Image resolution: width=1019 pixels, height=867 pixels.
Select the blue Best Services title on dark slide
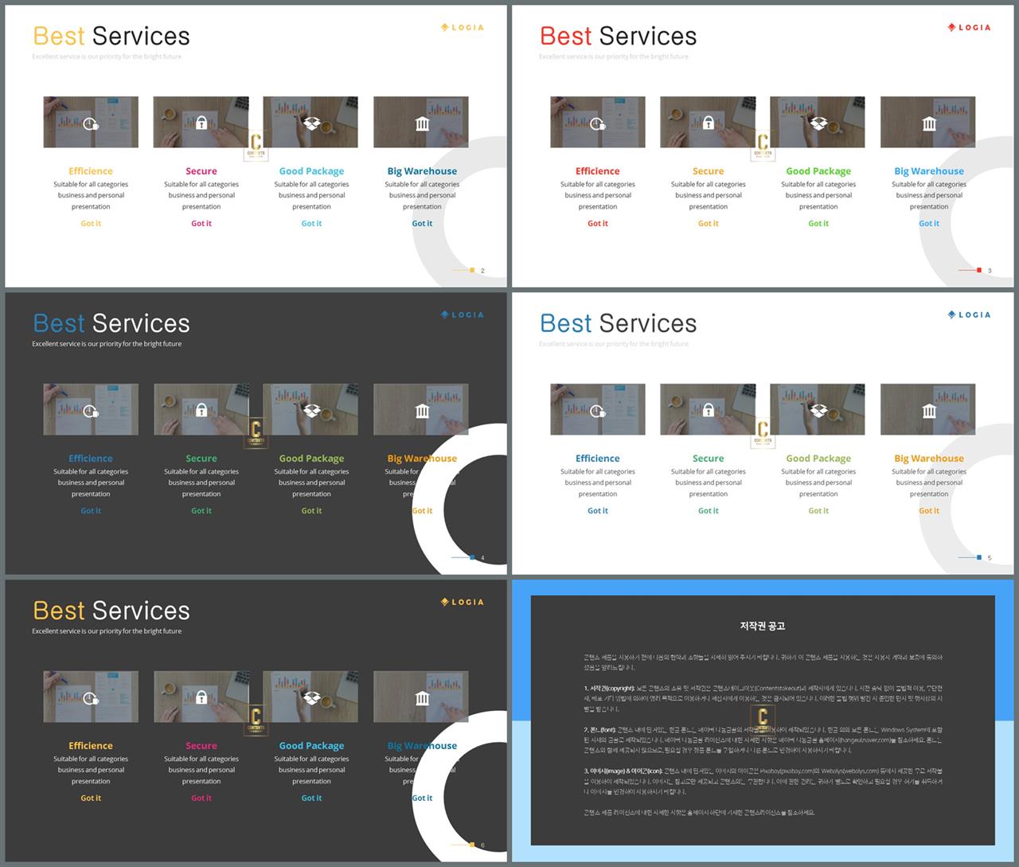(x=111, y=323)
